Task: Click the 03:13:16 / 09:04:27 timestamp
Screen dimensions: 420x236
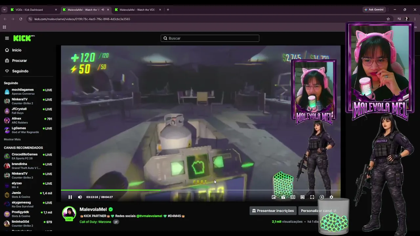Action: pyautogui.click(x=99, y=197)
